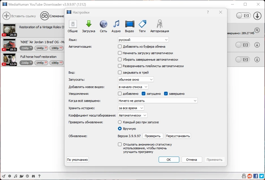This screenshot has height=180, width=265.
Task: Click the clock history icon in status bar
Action: pos(27,176)
